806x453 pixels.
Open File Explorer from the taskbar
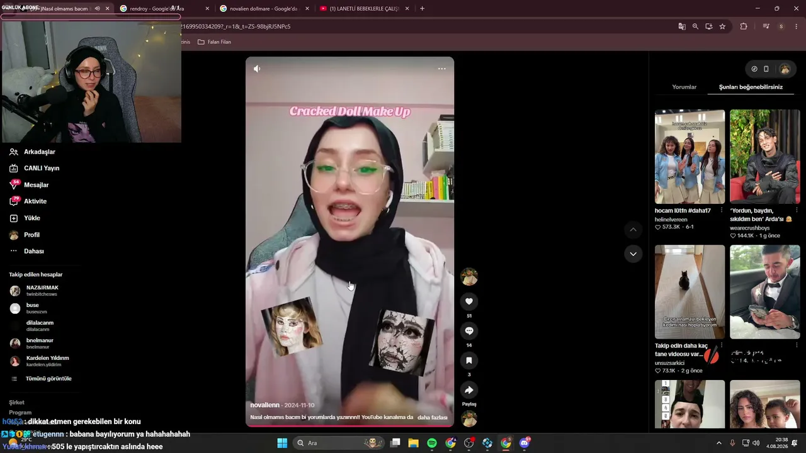click(414, 443)
